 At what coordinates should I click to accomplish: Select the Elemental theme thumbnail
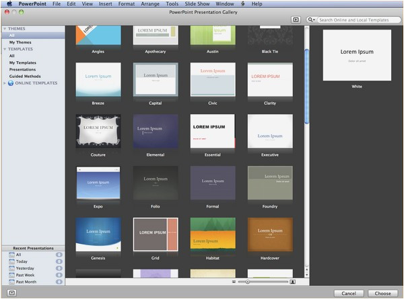[156, 131]
